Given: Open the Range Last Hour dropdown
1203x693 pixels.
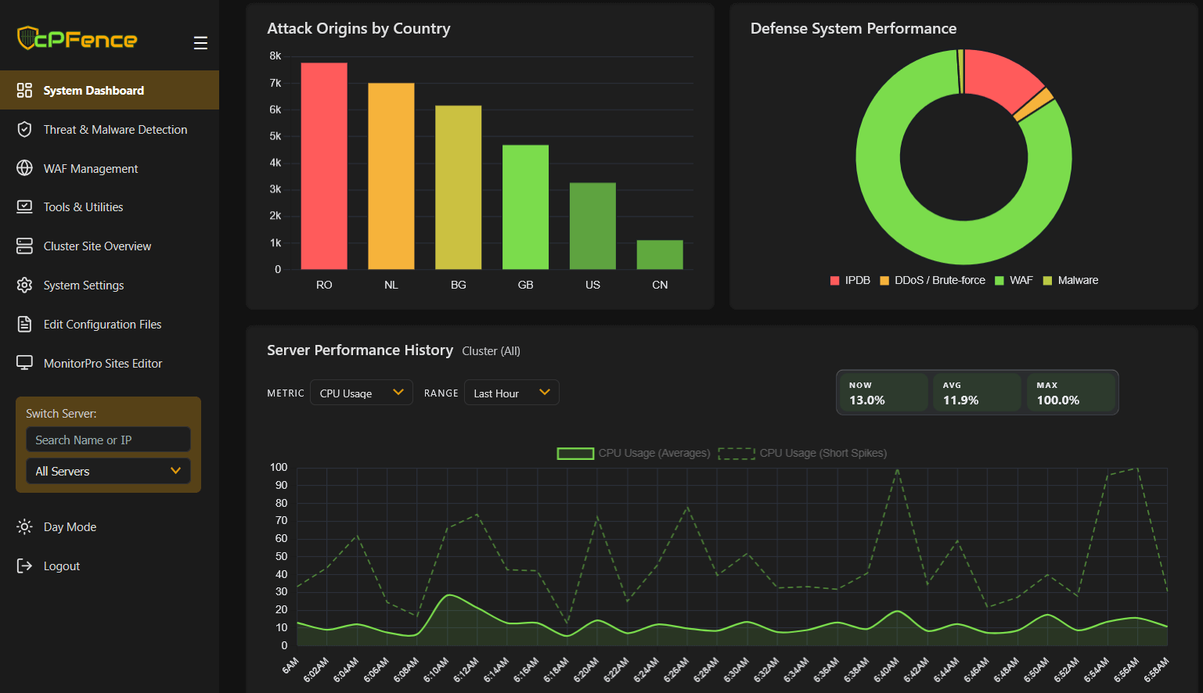Looking at the screenshot, I should [511, 393].
